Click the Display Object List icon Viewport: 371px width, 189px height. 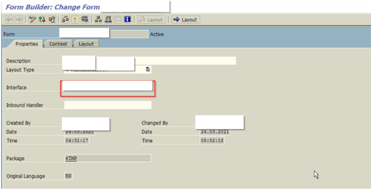tap(108, 20)
